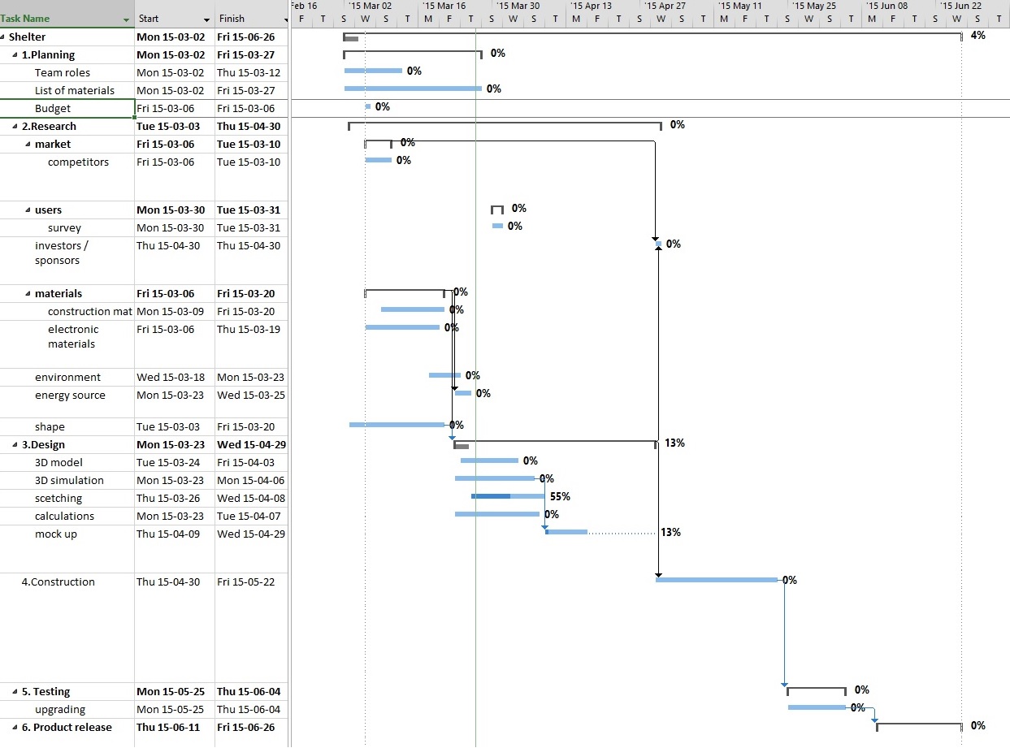Open the Start column filter dropdown
This screenshot has width=1010, height=748.
(x=206, y=19)
